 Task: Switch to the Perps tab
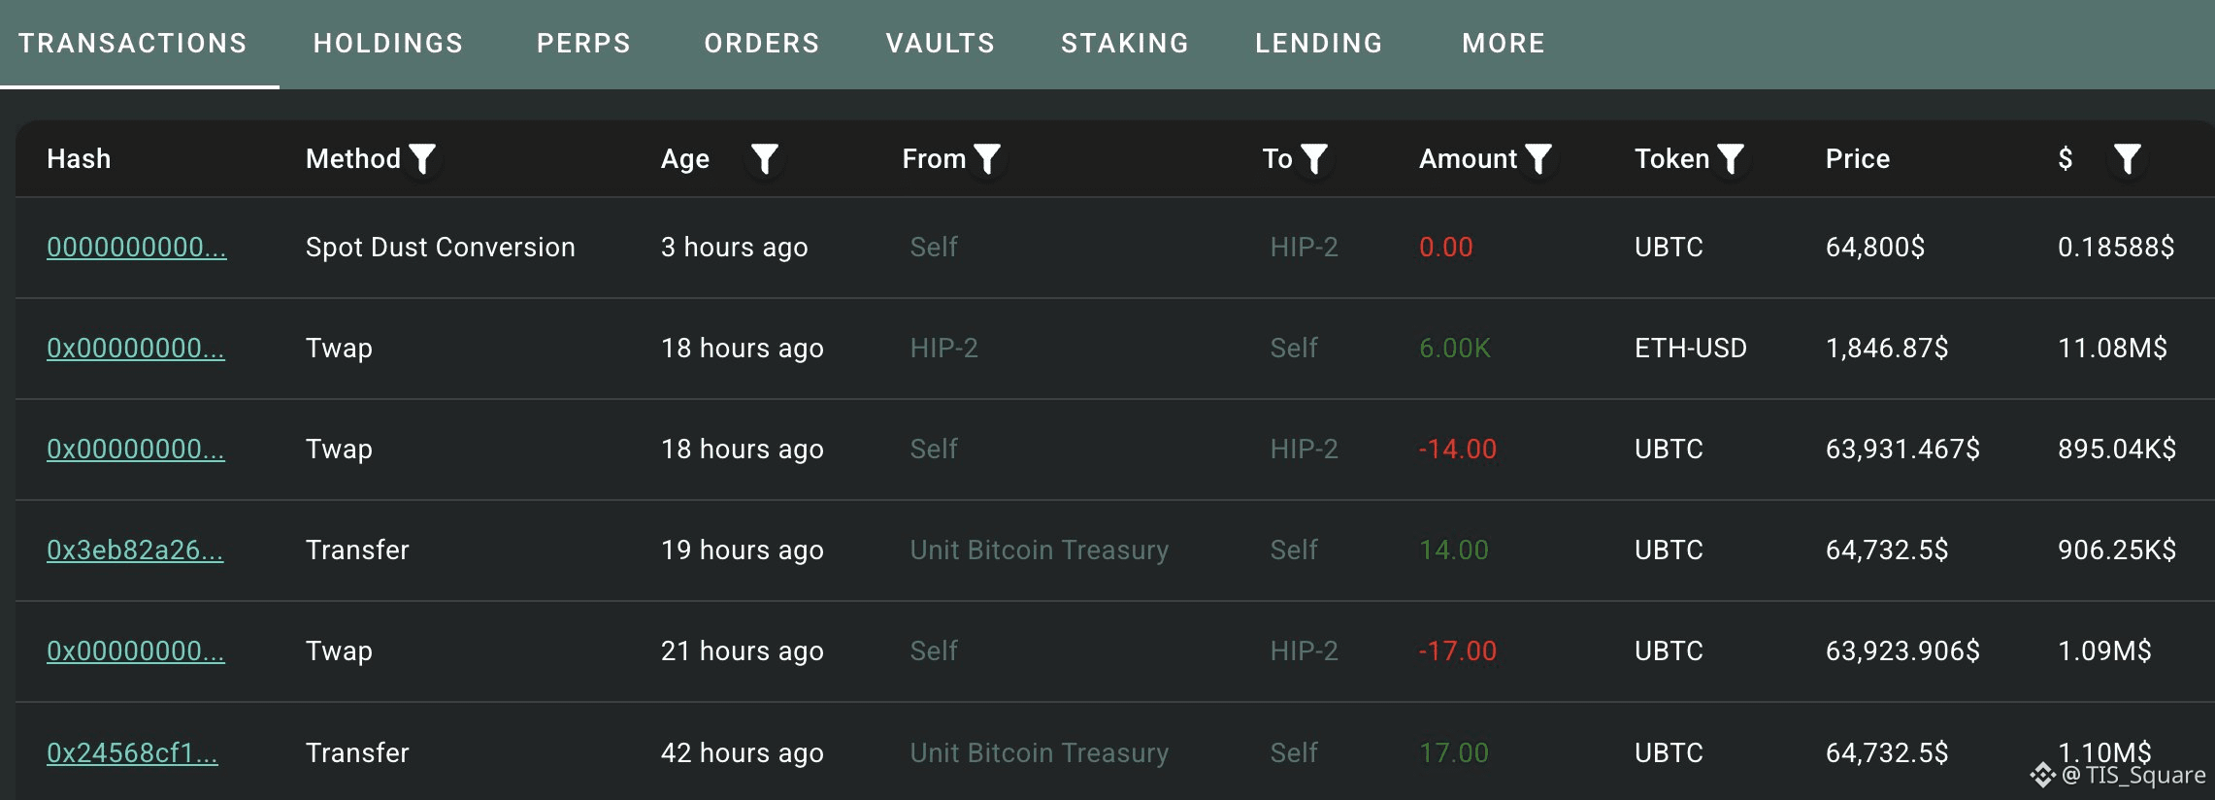coord(583,44)
